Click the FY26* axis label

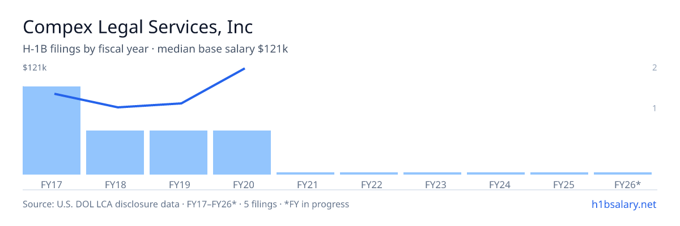pyautogui.click(x=623, y=185)
